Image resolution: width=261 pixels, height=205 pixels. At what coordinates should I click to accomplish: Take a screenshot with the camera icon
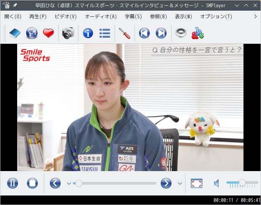[x=68, y=33]
